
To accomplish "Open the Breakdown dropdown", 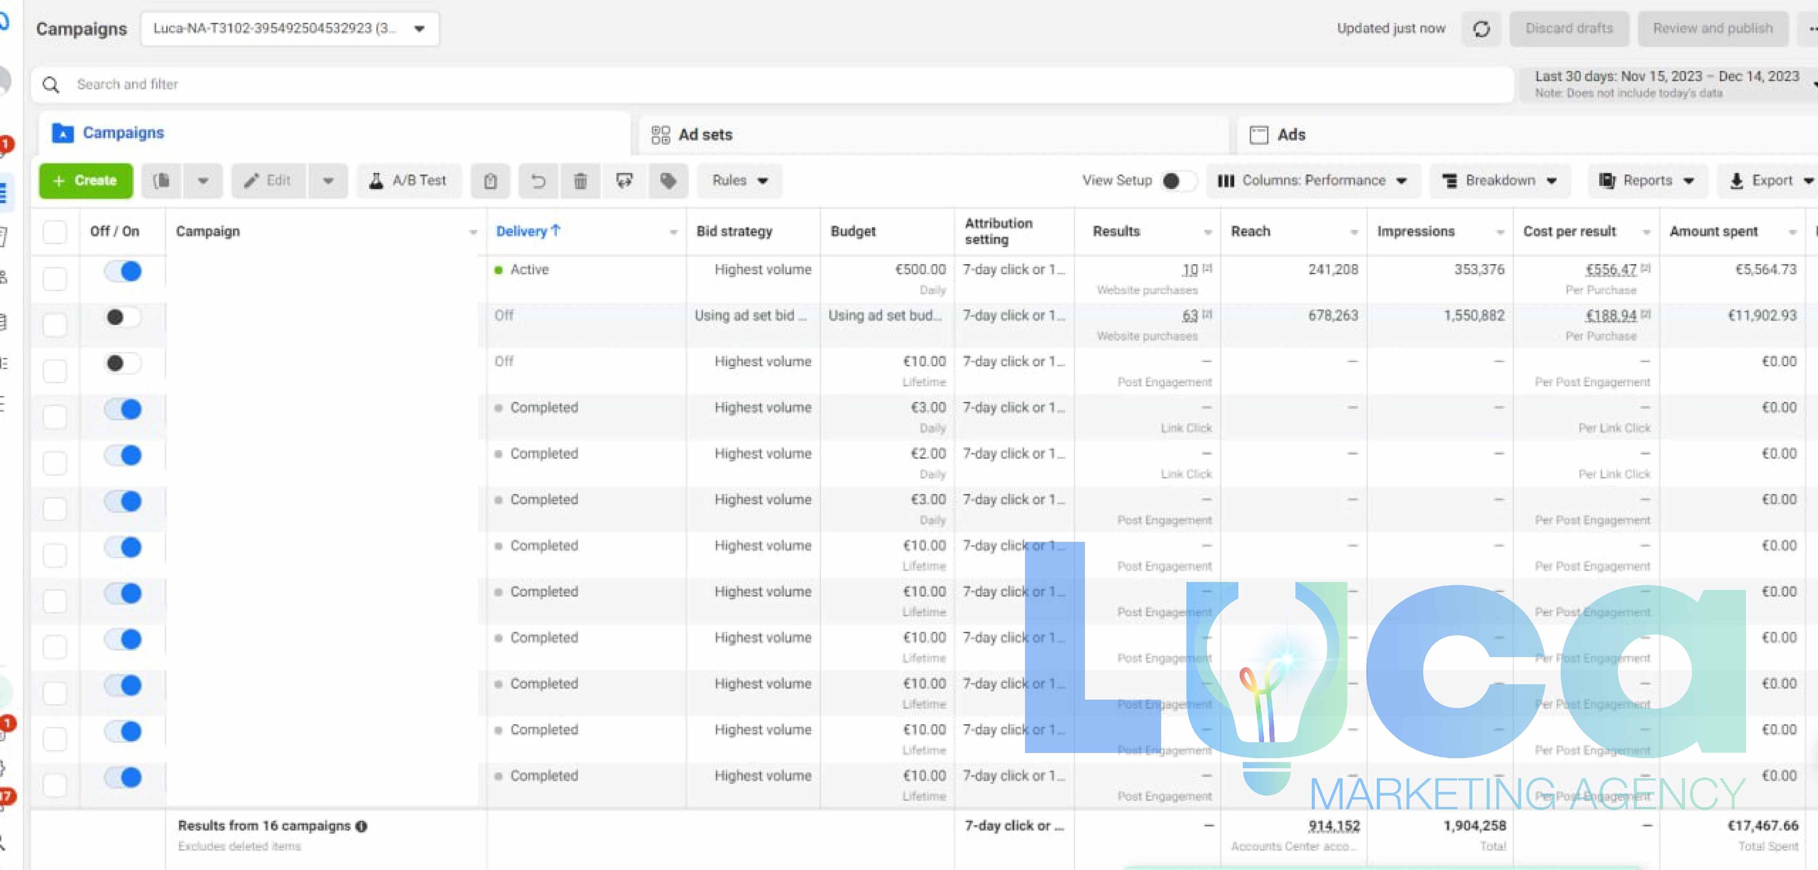I will click(x=1500, y=181).
